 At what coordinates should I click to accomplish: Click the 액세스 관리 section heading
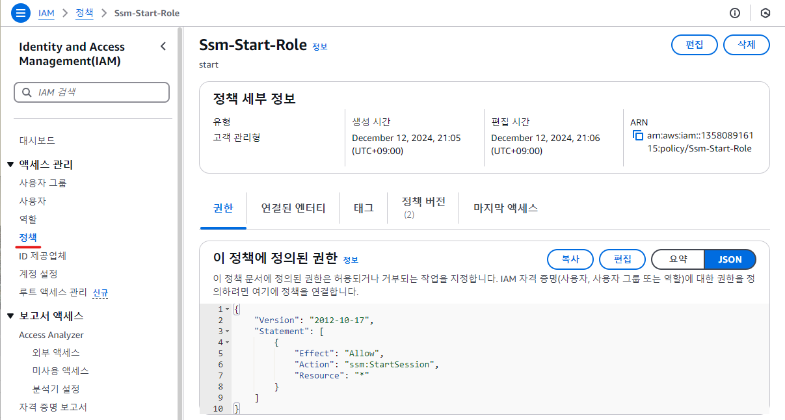[46, 164]
